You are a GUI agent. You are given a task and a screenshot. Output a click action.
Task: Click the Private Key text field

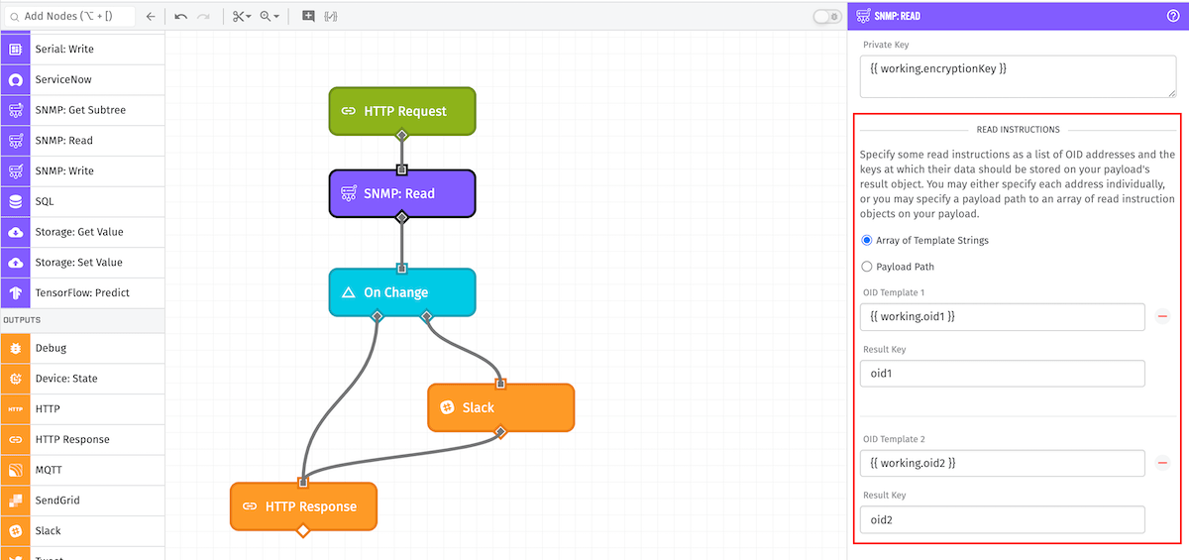point(1018,77)
